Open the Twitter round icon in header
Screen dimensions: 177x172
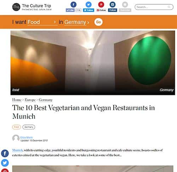tap(88, 5)
